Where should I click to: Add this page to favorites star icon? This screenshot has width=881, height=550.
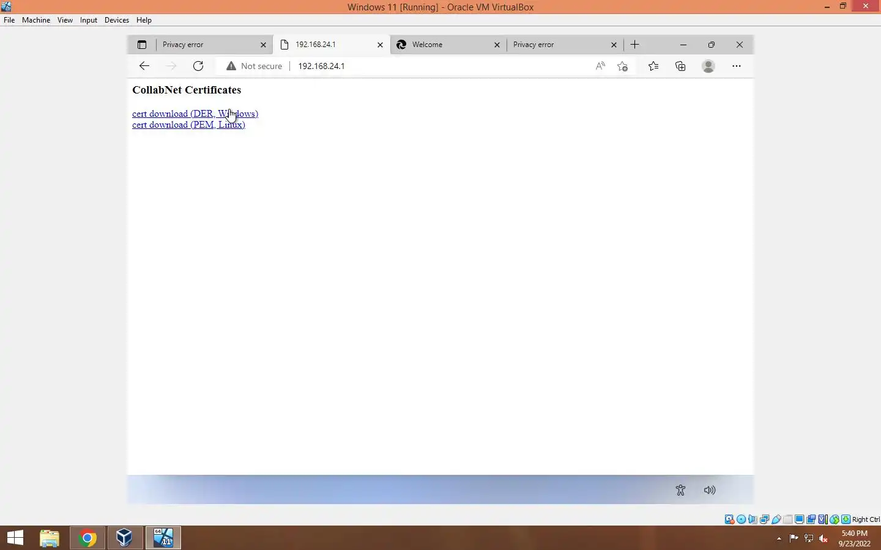click(622, 66)
